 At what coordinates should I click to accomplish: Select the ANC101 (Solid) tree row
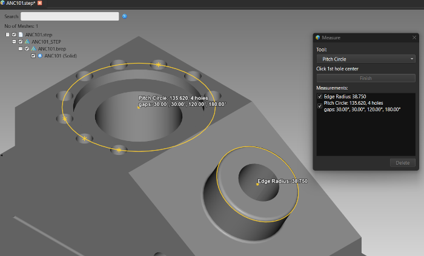click(x=61, y=56)
